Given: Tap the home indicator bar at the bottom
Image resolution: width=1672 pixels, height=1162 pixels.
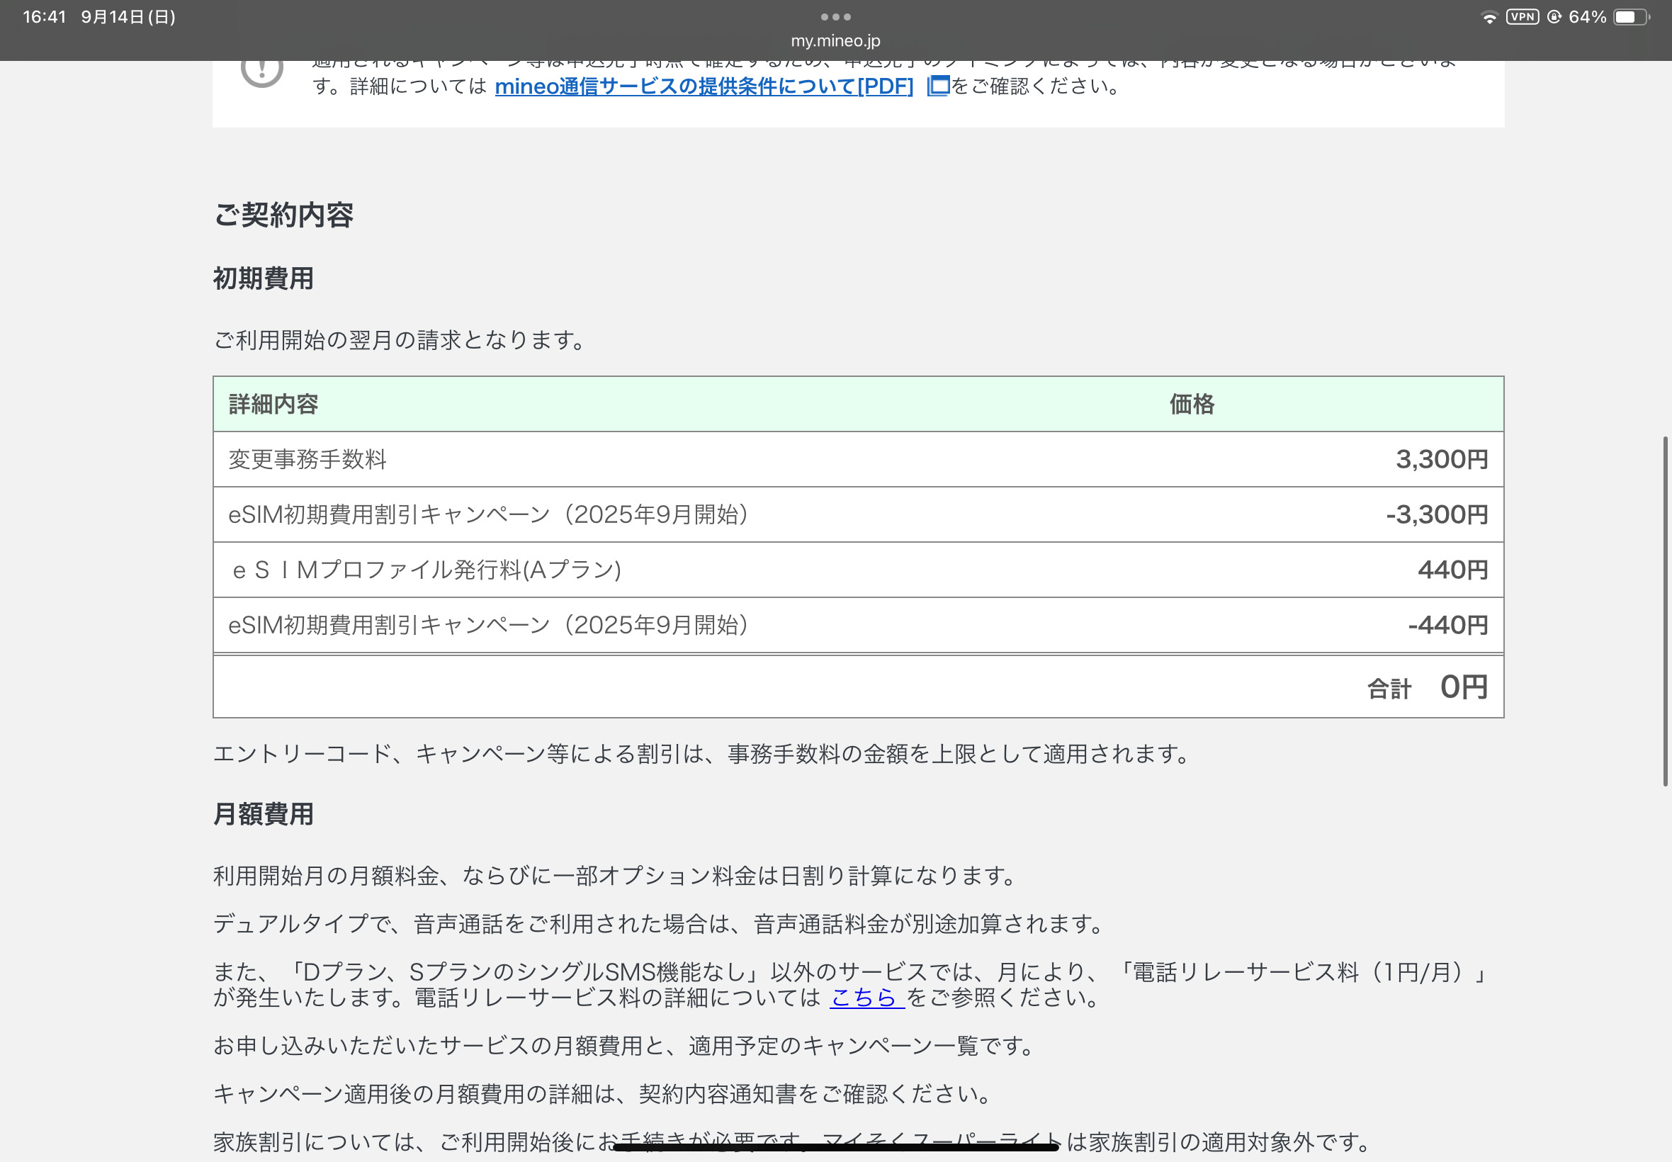Looking at the screenshot, I should 835,1147.
